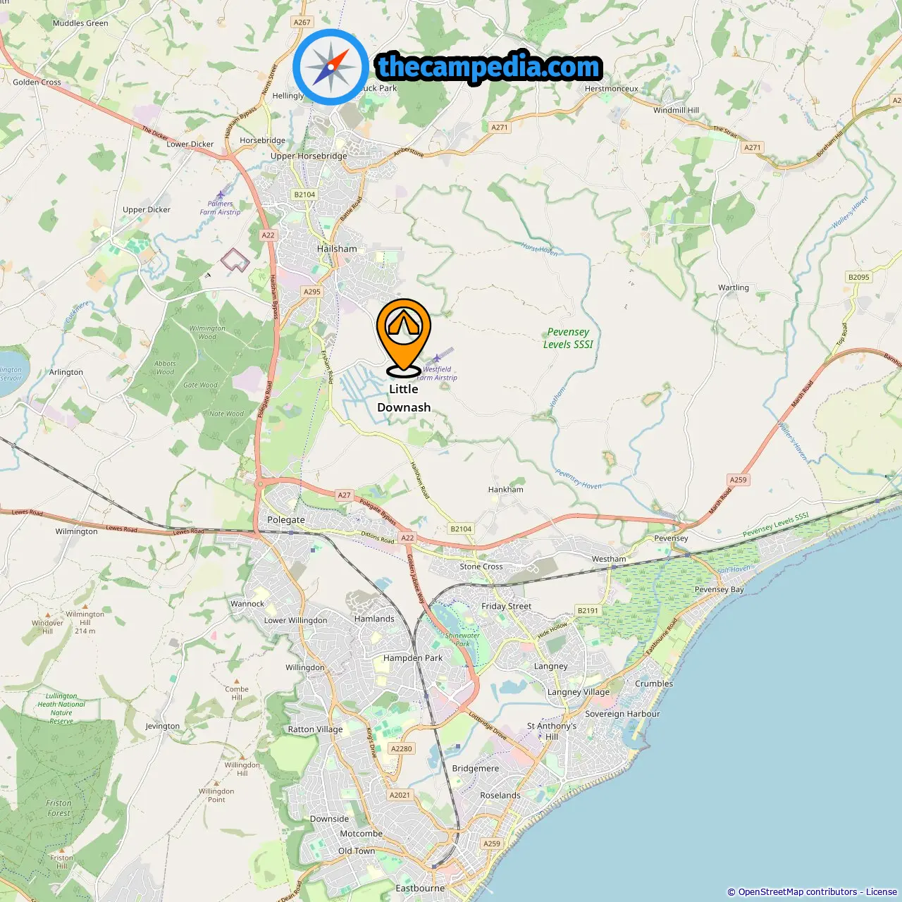Click the Wilmington Hill peak triangle icon
The height and width of the screenshot is (902, 902).
pos(85,605)
